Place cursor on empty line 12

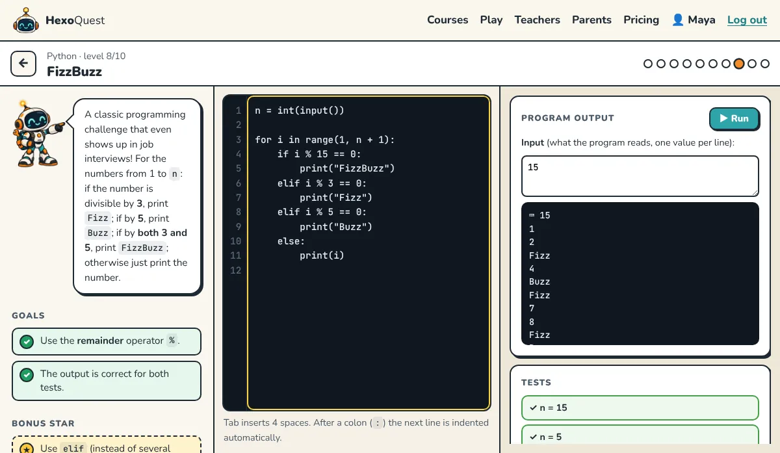click(x=369, y=270)
